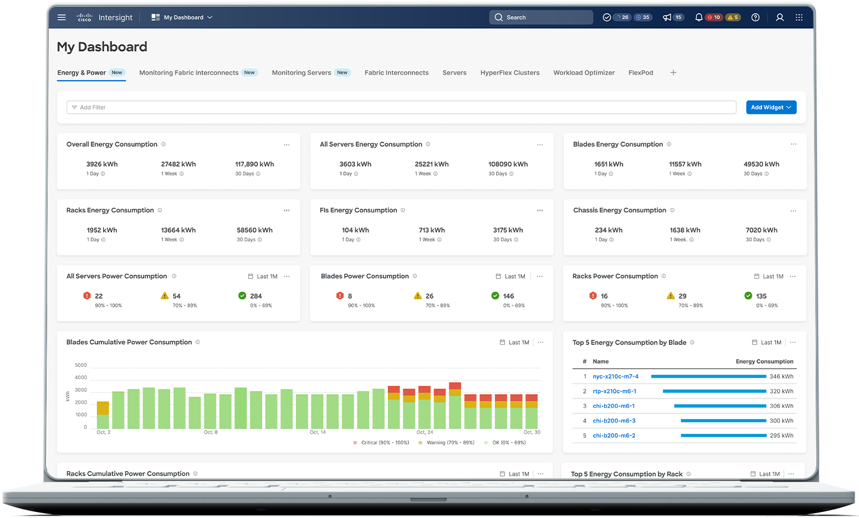Open the apps grid launcher icon

(x=799, y=18)
